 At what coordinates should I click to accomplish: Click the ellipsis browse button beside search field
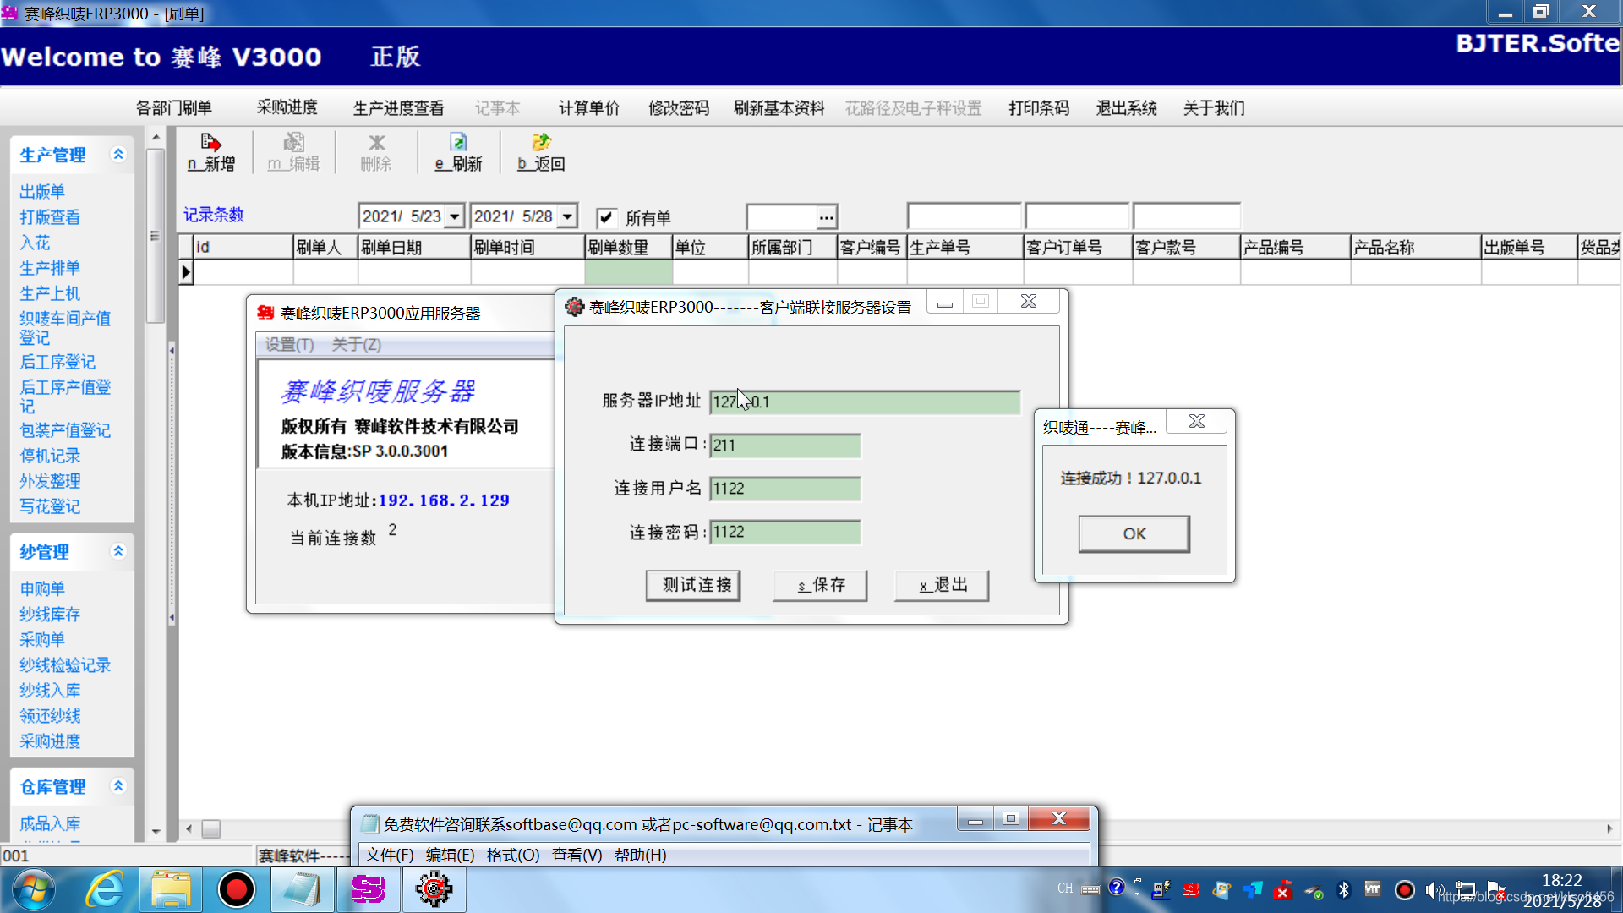pyautogui.click(x=827, y=217)
